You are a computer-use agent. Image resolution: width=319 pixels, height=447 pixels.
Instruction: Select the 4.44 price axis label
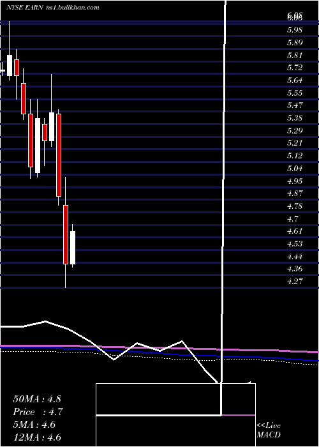[295, 257]
